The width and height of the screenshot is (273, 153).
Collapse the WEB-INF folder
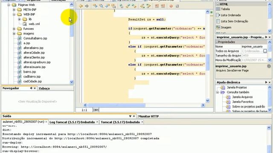click(x=14, y=14)
